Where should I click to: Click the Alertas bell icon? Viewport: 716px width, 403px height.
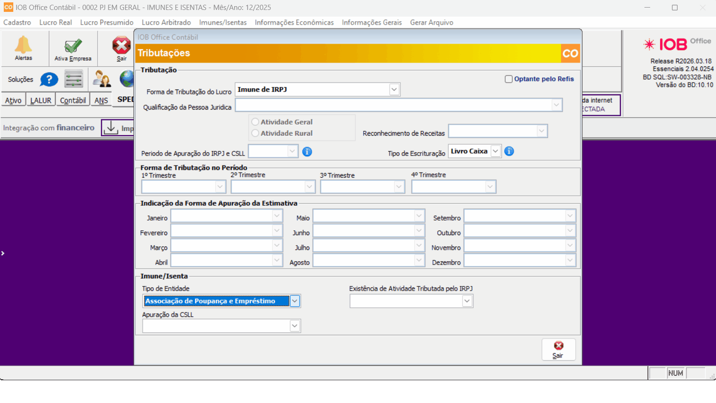(x=23, y=46)
